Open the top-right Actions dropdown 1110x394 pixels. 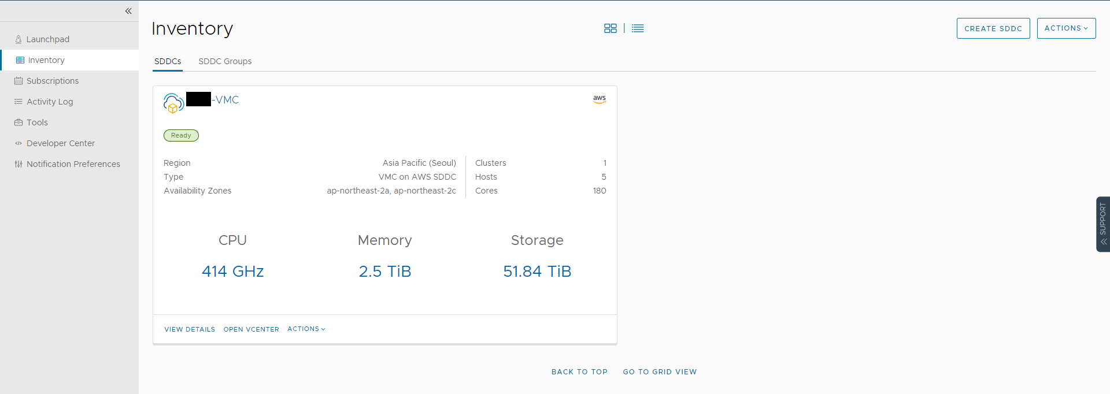(x=1066, y=28)
